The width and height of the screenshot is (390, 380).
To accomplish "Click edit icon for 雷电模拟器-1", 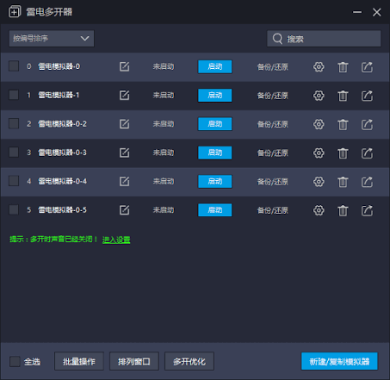I will coord(124,96).
